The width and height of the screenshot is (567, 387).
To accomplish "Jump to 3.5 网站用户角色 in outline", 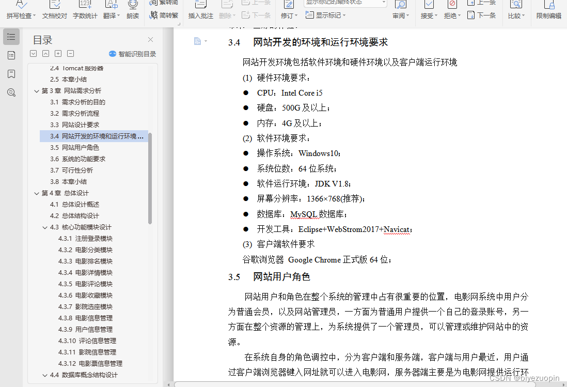I will 74,148.
